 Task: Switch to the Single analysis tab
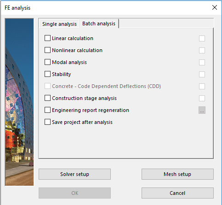click(59, 24)
